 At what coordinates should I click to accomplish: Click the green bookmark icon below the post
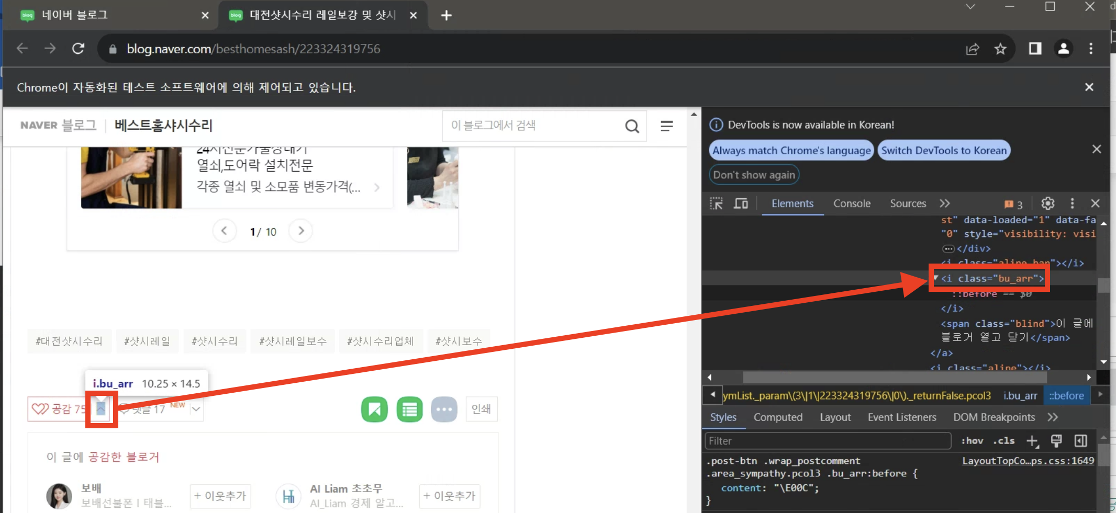pos(374,409)
